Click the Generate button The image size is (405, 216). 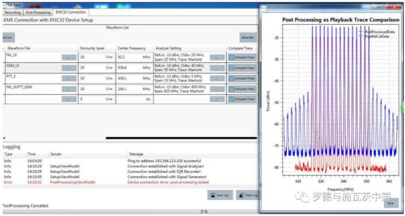pyautogui.click(x=248, y=37)
